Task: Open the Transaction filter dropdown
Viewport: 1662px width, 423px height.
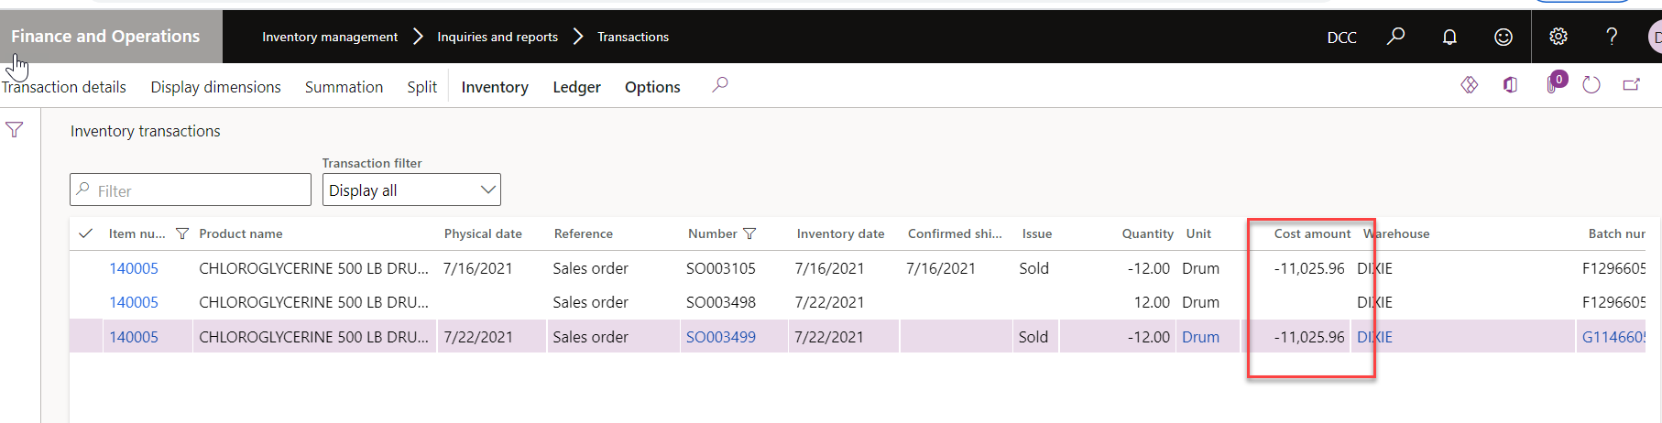Action: [x=411, y=190]
